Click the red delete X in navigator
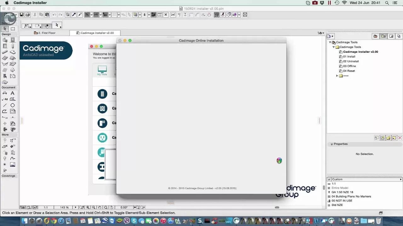Viewport: 403px width, 226px height. pyautogui.click(x=400, y=138)
